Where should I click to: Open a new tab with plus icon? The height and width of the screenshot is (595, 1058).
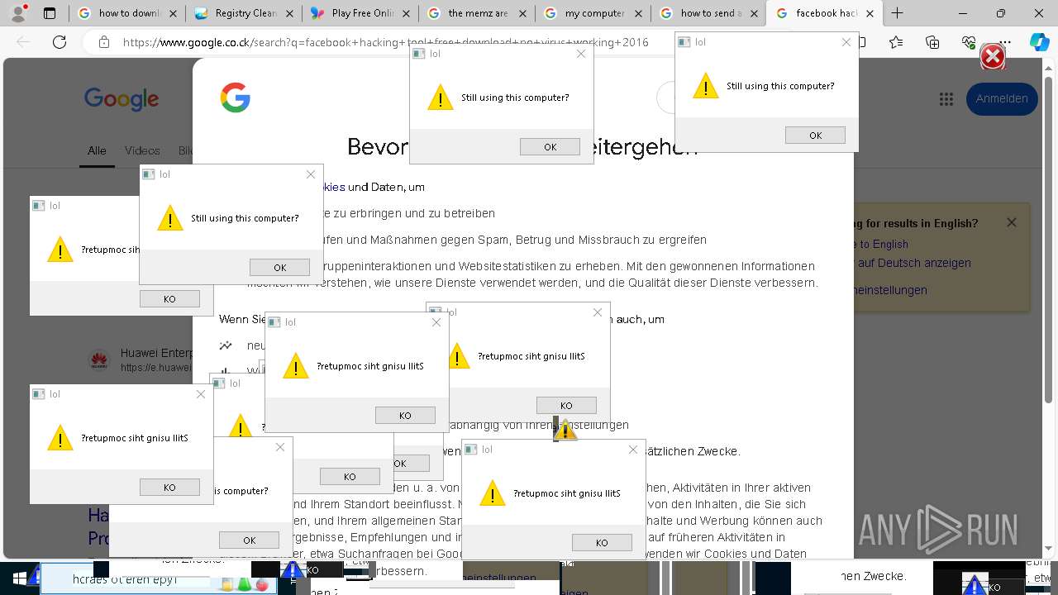pyautogui.click(x=897, y=13)
